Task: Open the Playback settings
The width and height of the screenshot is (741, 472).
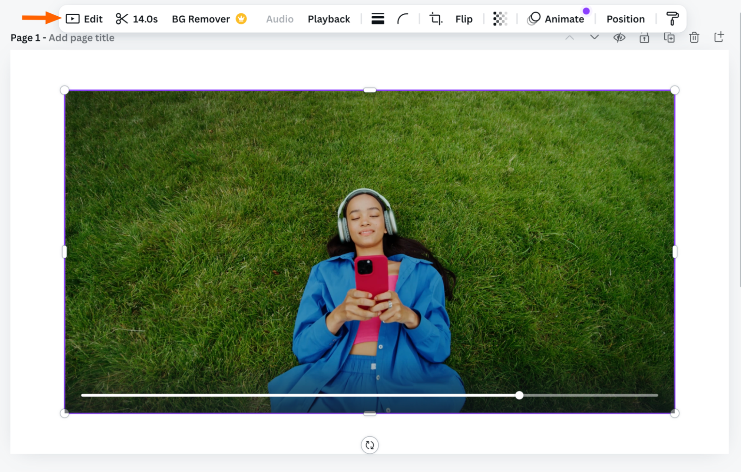Action: (x=329, y=19)
